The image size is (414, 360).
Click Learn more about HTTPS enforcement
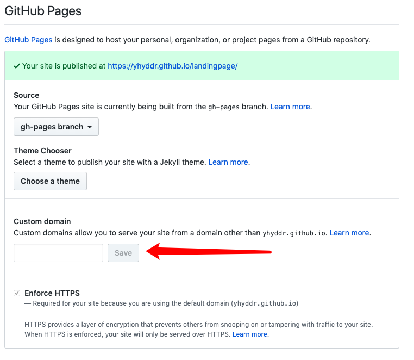coord(250,334)
